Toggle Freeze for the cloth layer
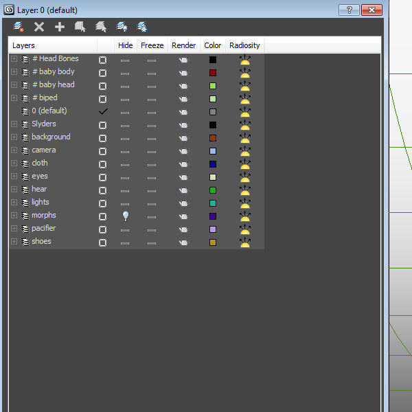 [152, 165]
